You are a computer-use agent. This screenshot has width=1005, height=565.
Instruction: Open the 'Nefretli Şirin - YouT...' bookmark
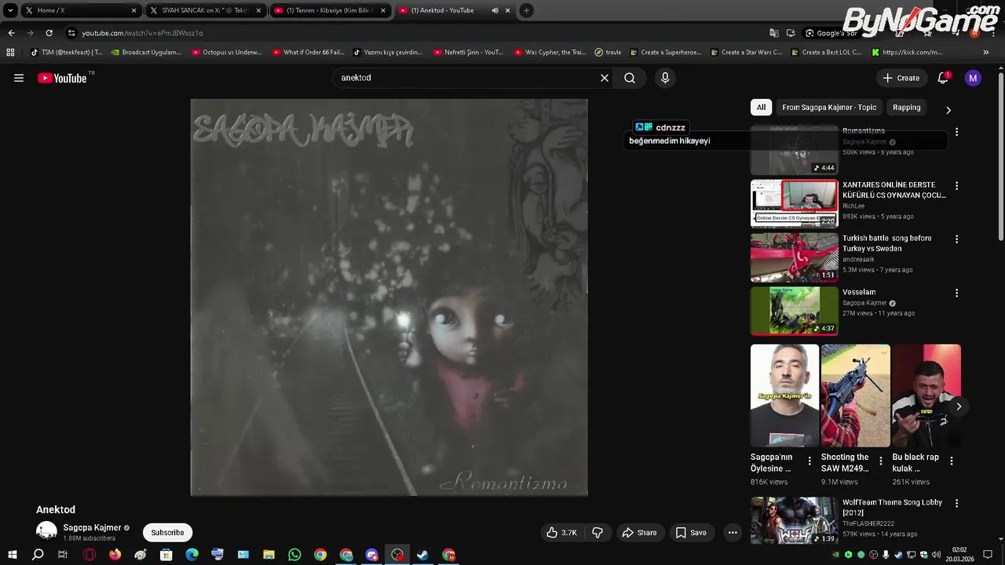point(469,53)
